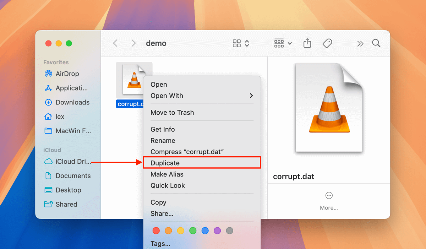The height and width of the screenshot is (249, 426).
Task: Switch to icon grid view
Action: click(x=237, y=43)
